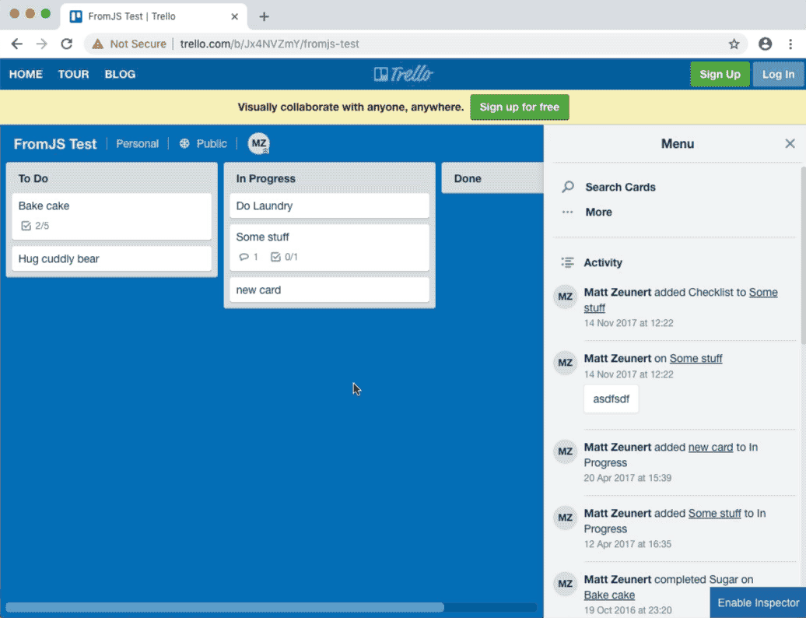Click the horizontal board scrollbar

225,607
